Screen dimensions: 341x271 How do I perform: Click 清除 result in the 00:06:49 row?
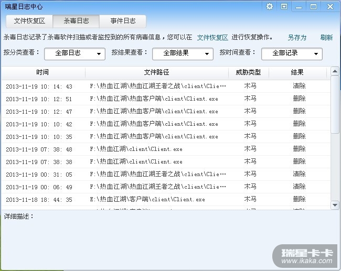click(299, 187)
